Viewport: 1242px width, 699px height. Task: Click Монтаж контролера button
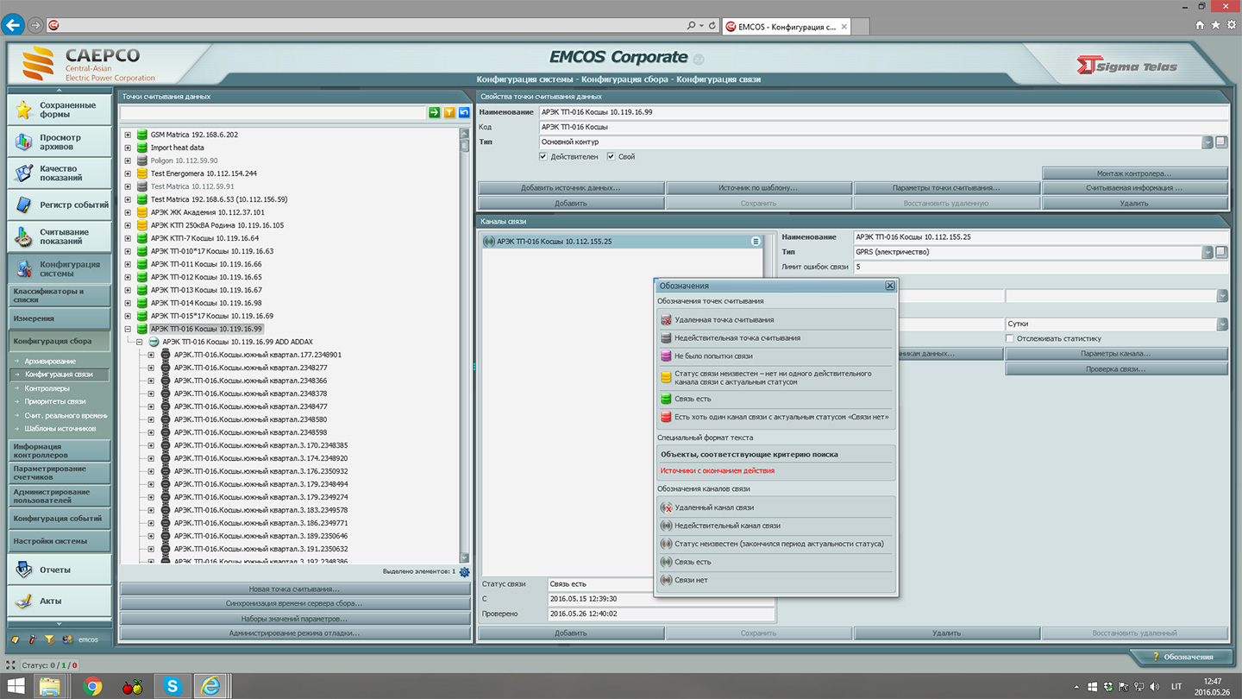click(1134, 173)
